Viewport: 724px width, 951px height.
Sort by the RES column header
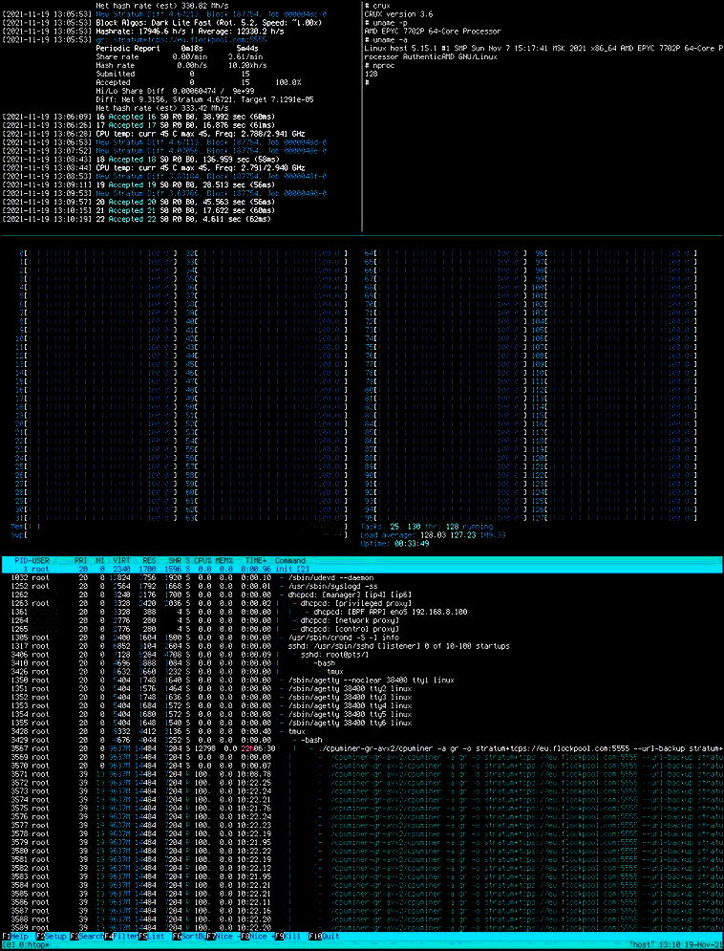(x=150, y=560)
